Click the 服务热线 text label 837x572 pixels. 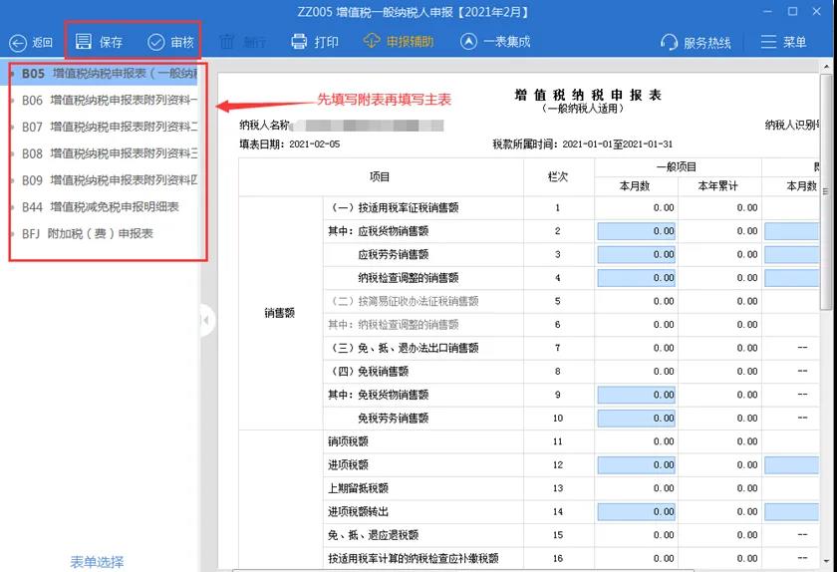pos(707,43)
